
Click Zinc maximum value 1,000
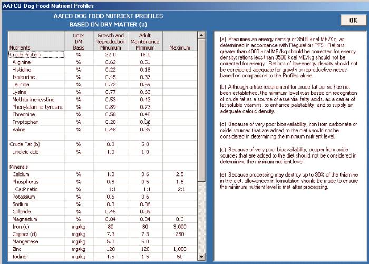click(180, 249)
